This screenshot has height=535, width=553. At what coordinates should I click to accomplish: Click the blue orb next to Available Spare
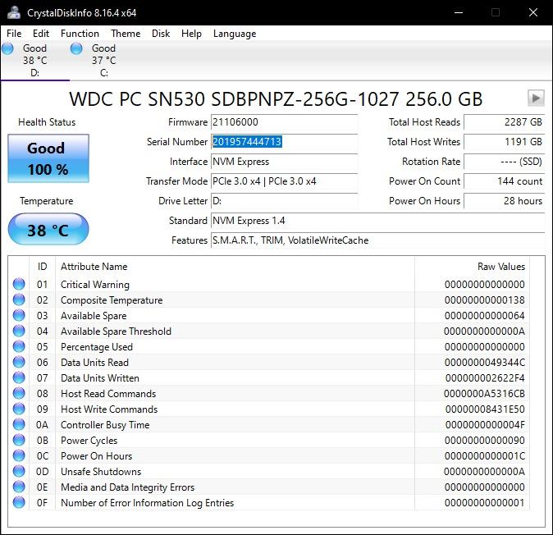19,316
